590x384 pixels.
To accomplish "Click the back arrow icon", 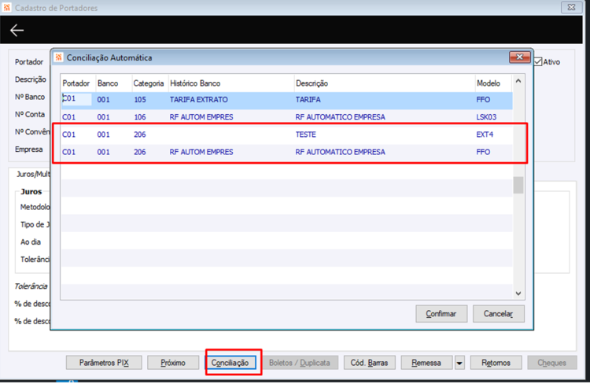I will pos(17,30).
